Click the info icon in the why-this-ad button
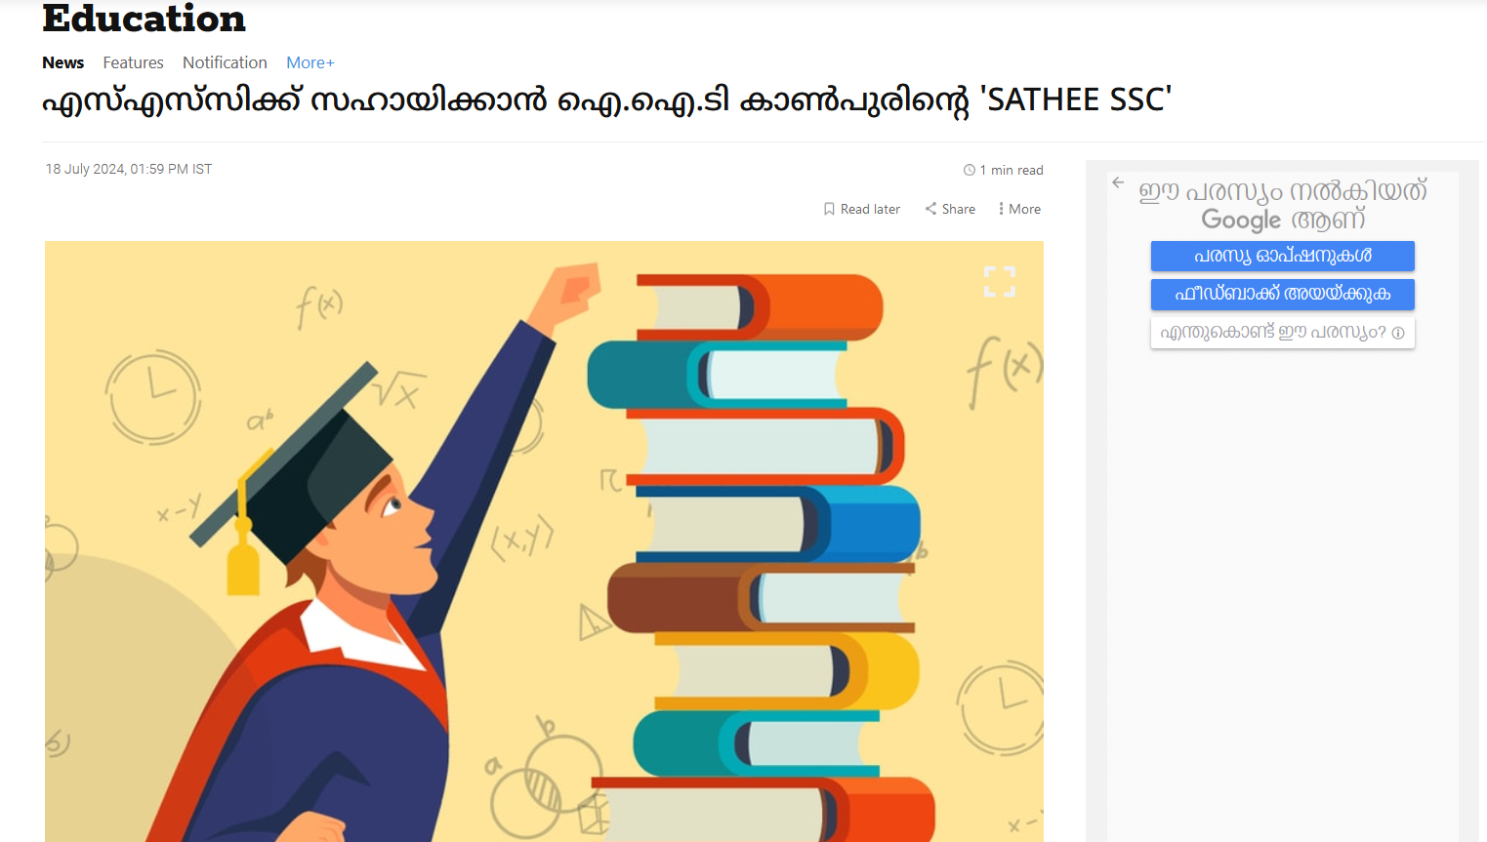This screenshot has width=1487, height=842. [x=1398, y=333]
